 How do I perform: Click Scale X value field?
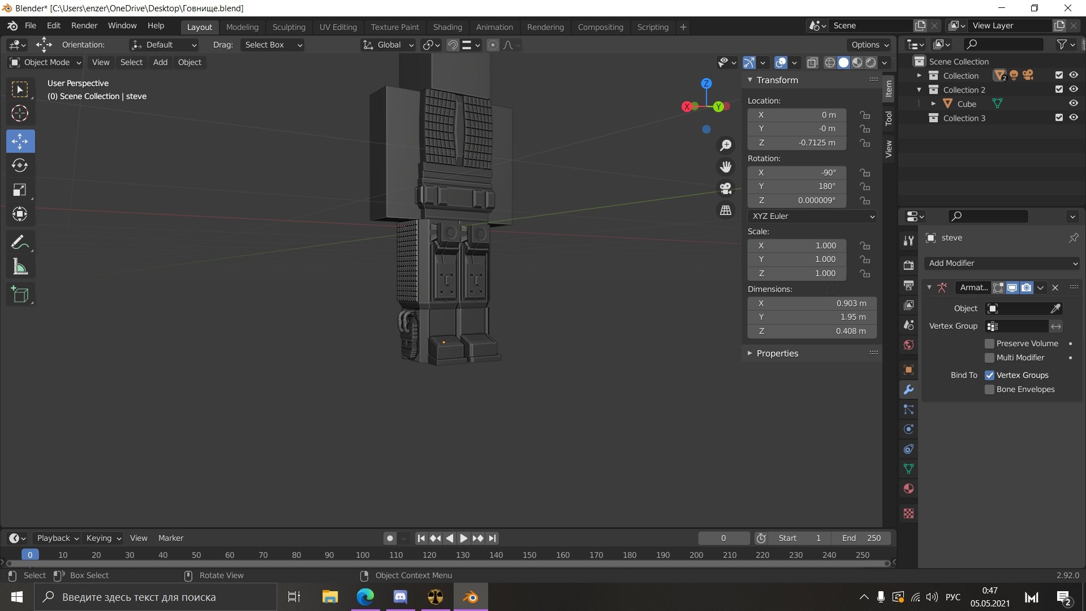click(x=797, y=246)
